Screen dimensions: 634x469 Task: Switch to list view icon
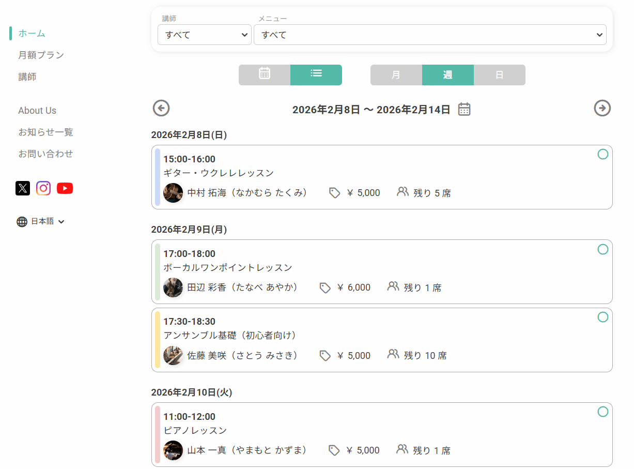point(316,75)
